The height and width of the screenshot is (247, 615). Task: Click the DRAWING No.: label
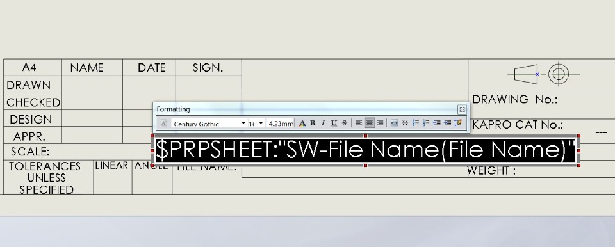point(515,100)
